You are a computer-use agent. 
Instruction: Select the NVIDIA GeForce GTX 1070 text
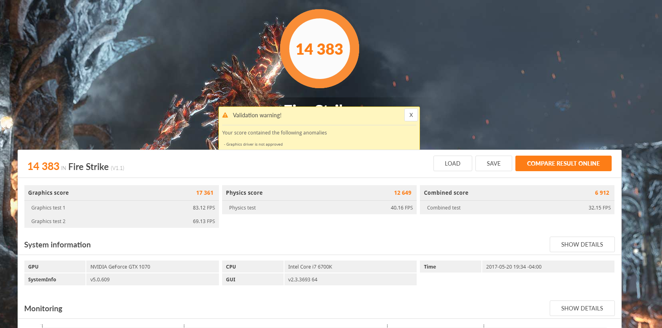pos(120,267)
